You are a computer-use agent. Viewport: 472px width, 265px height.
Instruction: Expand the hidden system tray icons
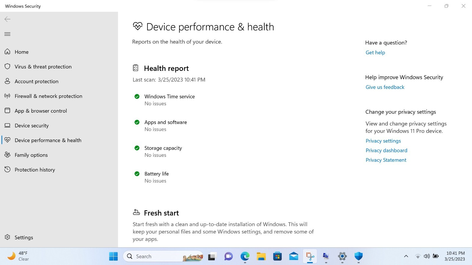pyautogui.click(x=406, y=256)
